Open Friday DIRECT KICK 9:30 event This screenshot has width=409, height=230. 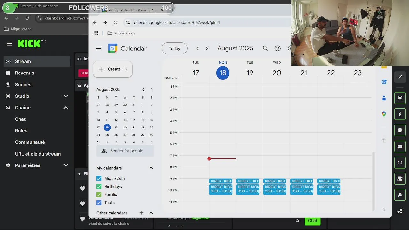coord(328,189)
